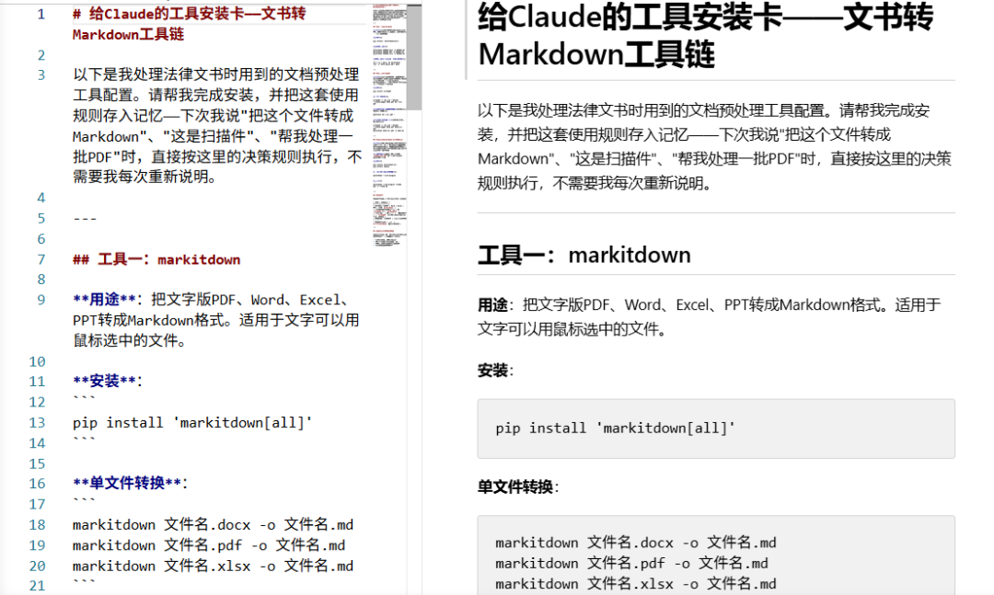The height and width of the screenshot is (595, 994).
Task: Click 'markitdown 文件名.docx' command in the editor
Action: (x=213, y=525)
